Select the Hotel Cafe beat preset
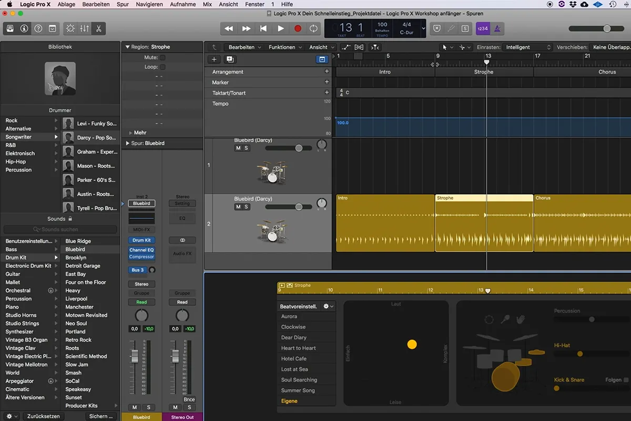The image size is (631, 421). [294, 359]
